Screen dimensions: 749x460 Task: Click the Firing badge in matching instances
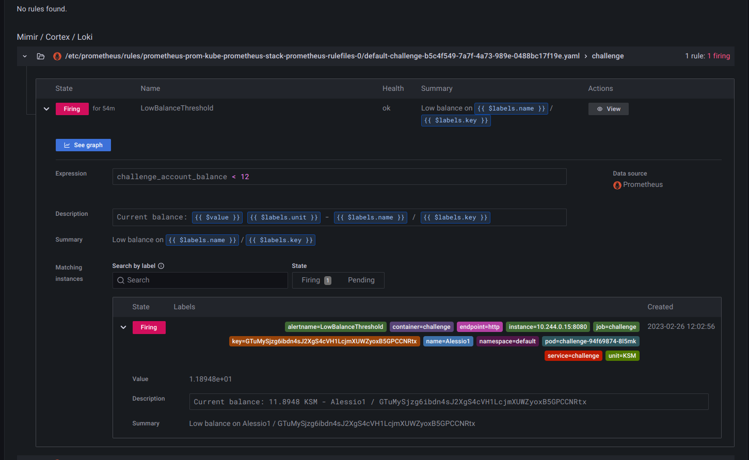click(149, 327)
